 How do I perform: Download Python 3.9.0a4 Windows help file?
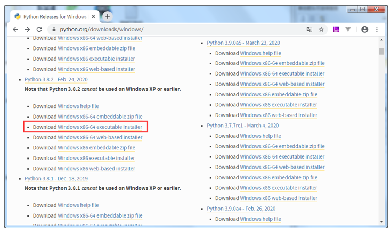tap(260, 219)
